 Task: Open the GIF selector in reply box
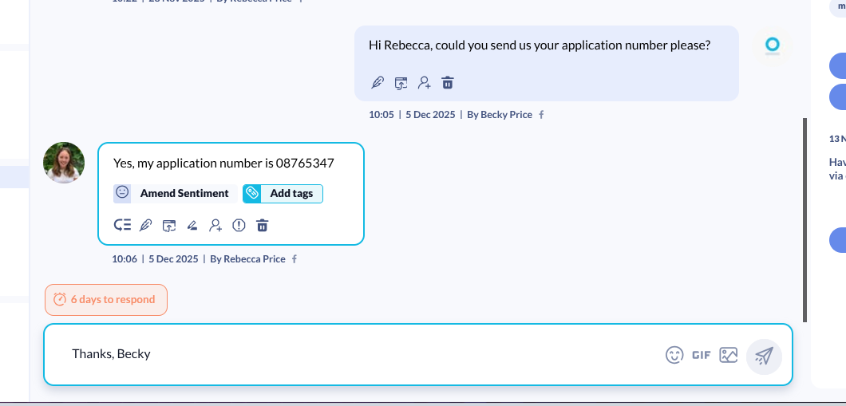point(702,355)
